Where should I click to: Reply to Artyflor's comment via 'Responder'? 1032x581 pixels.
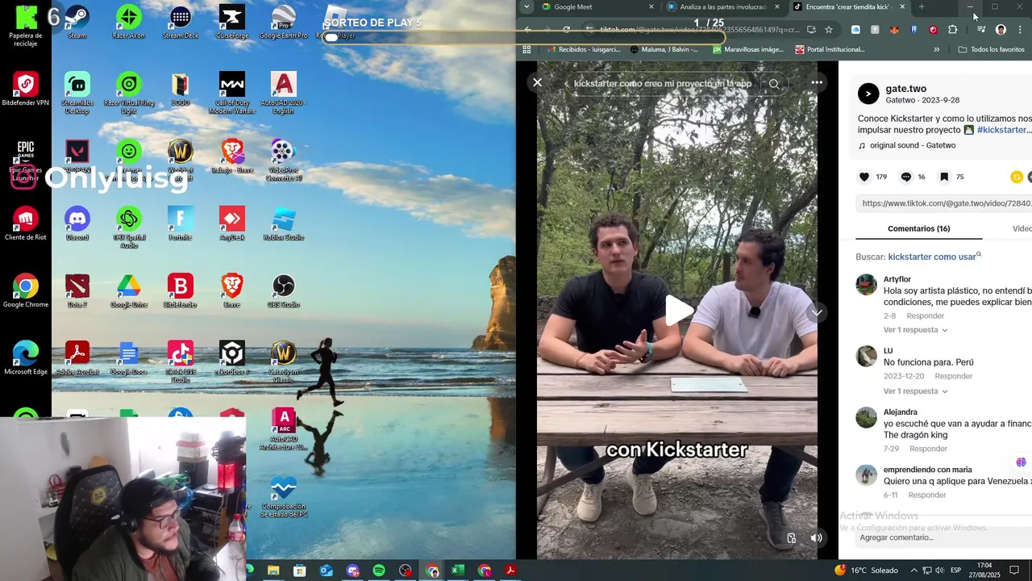[x=925, y=316]
